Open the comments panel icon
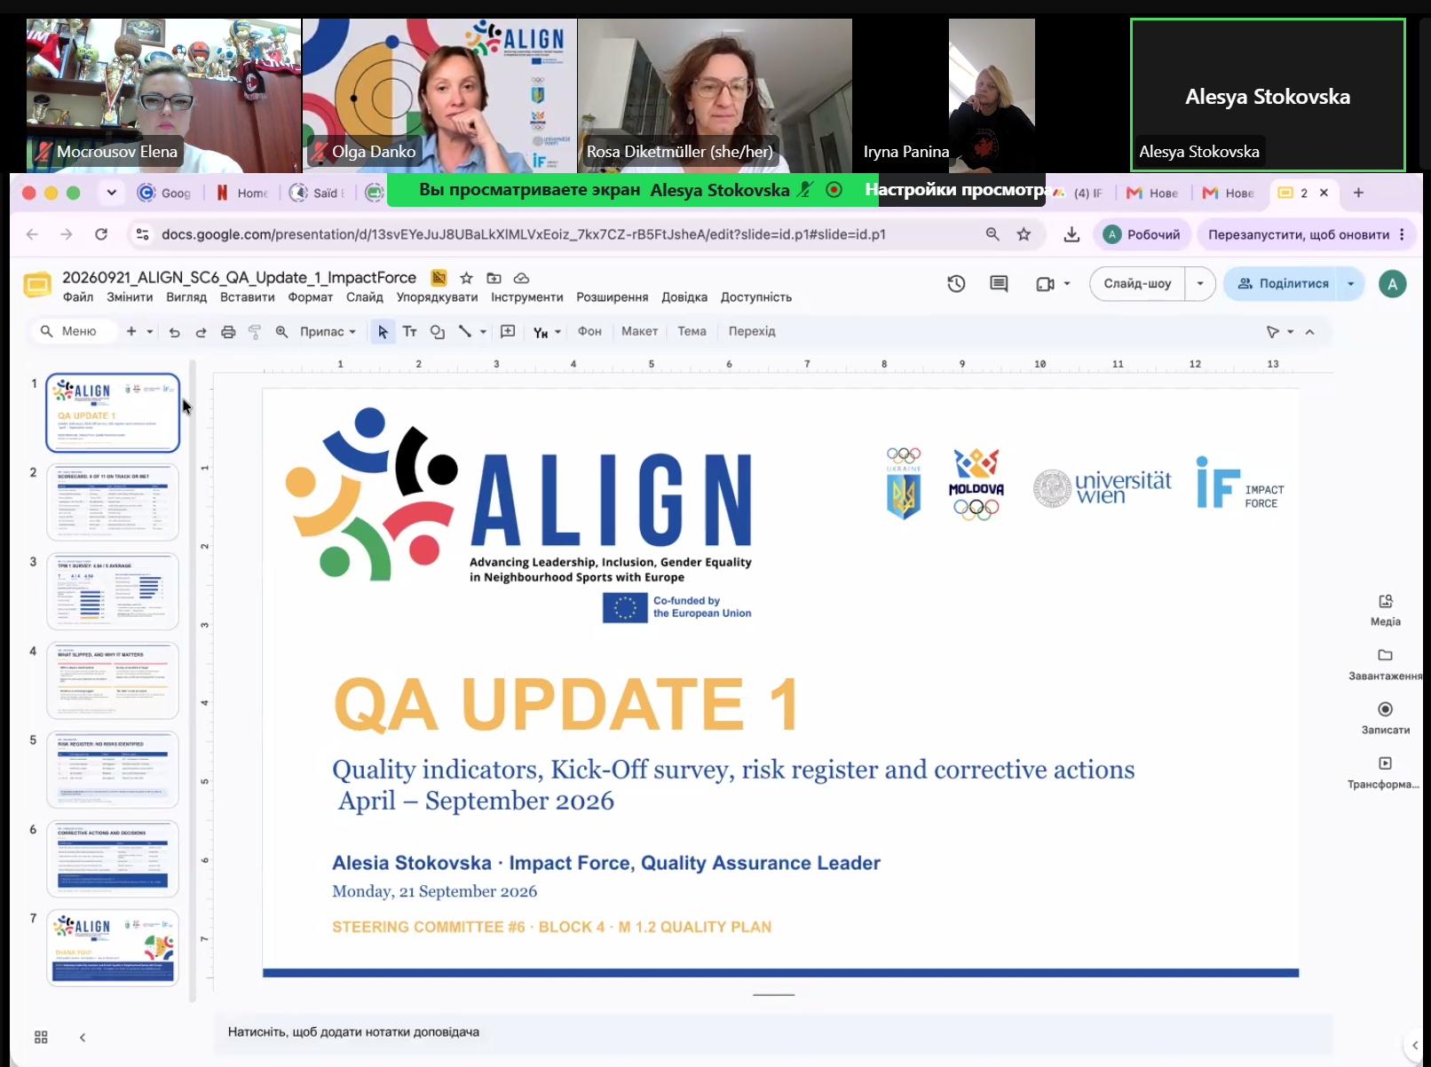Viewport: 1431px width, 1067px height. (999, 284)
